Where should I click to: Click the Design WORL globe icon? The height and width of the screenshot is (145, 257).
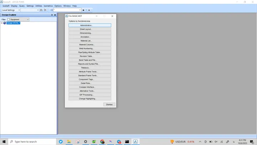tap(5, 23)
